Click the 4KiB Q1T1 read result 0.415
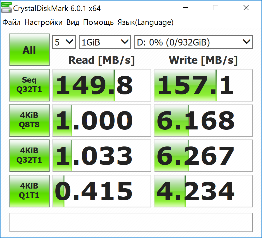 (102, 191)
